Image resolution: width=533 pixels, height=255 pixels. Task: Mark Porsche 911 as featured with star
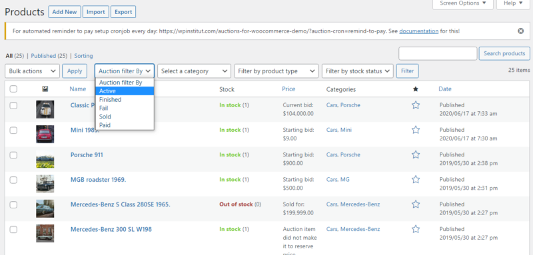pyautogui.click(x=415, y=155)
